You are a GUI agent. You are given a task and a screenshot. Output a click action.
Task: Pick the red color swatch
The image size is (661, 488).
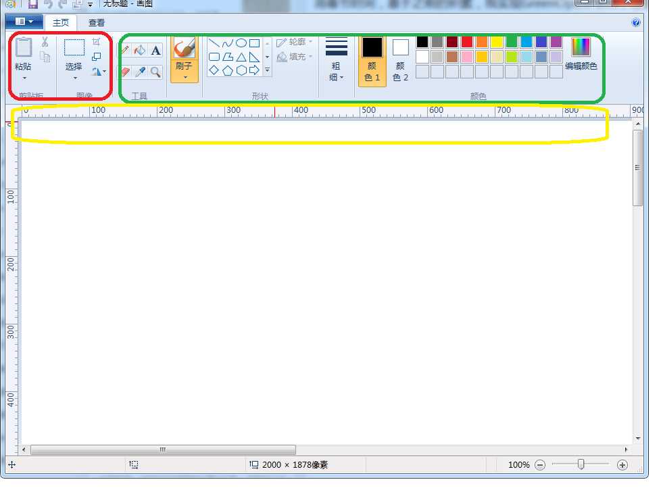click(467, 42)
